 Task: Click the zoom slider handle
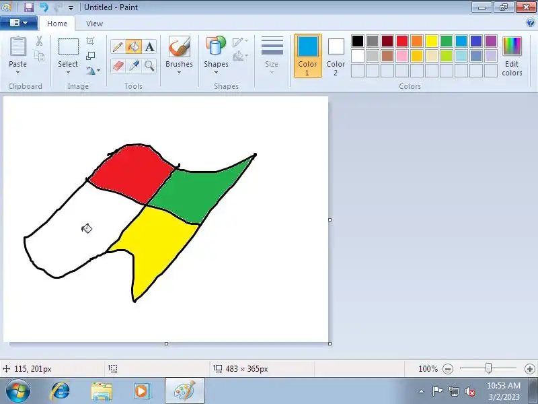click(488, 368)
